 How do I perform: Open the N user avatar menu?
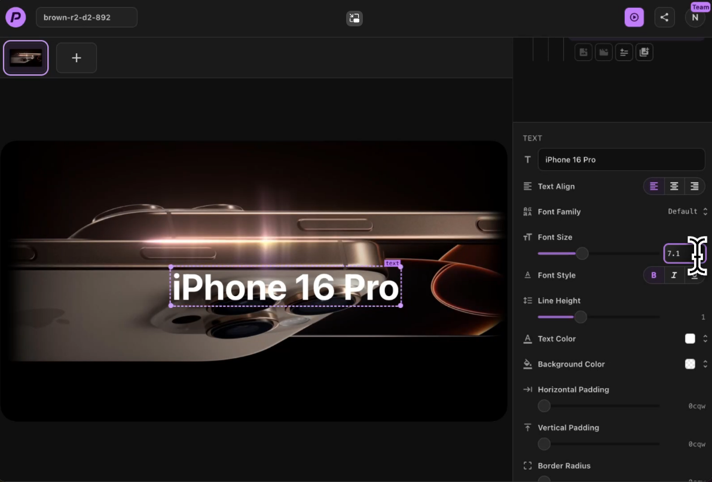pos(695,18)
